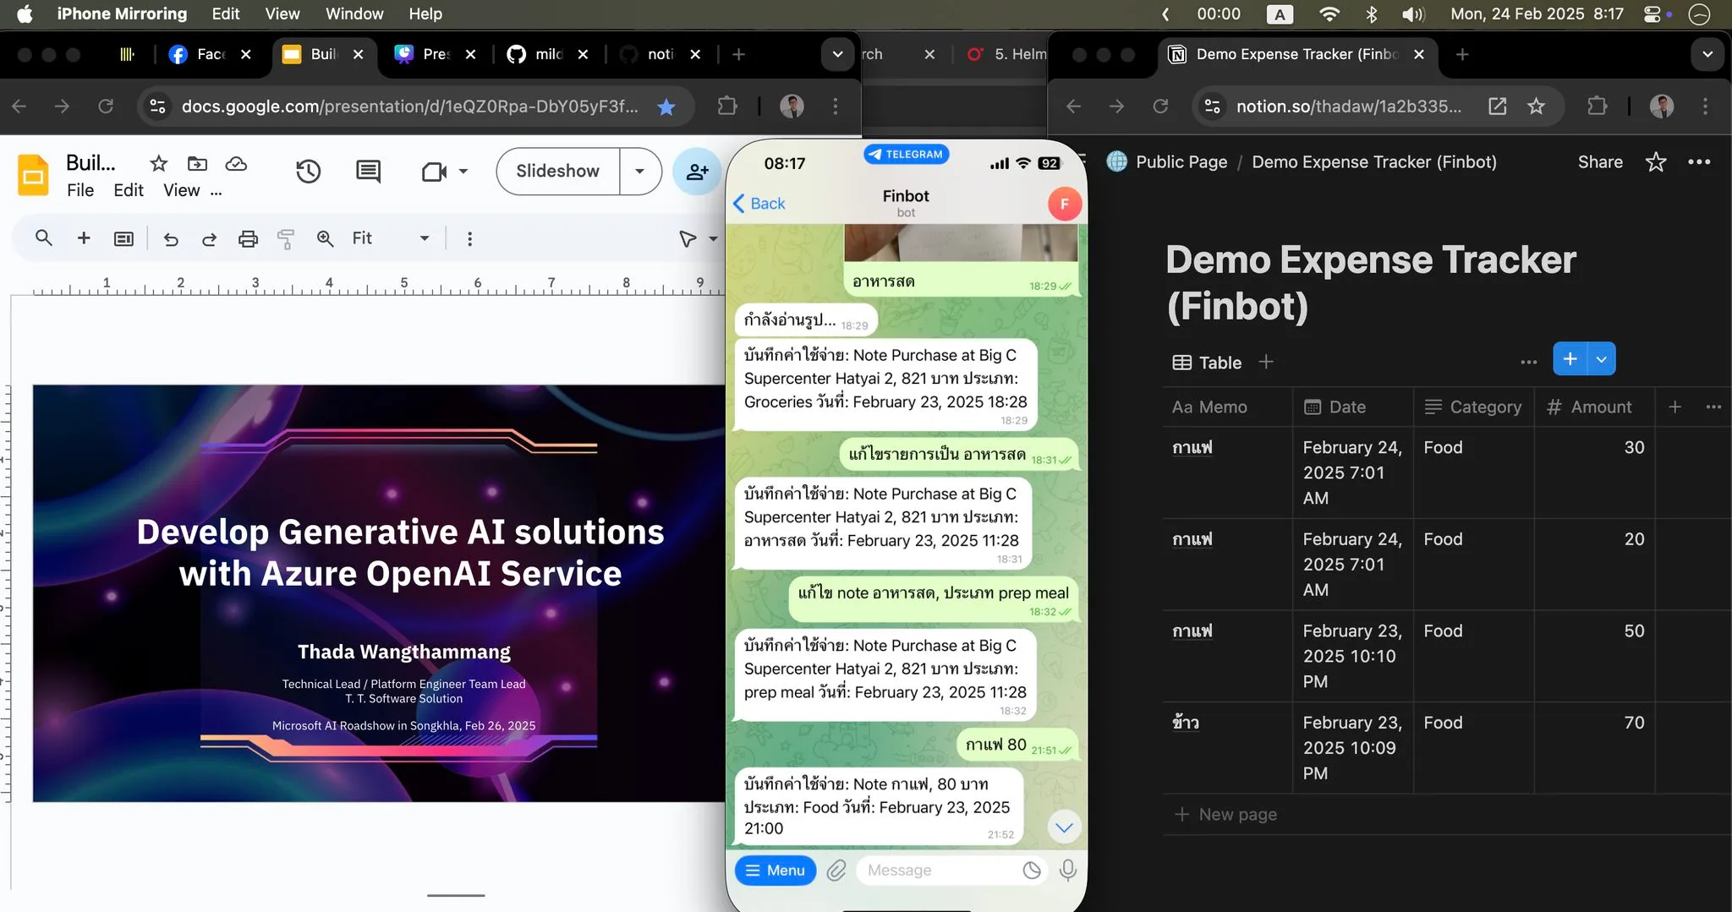Star the Google Slides presentation
This screenshot has width=1732, height=912.
coord(158,163)
